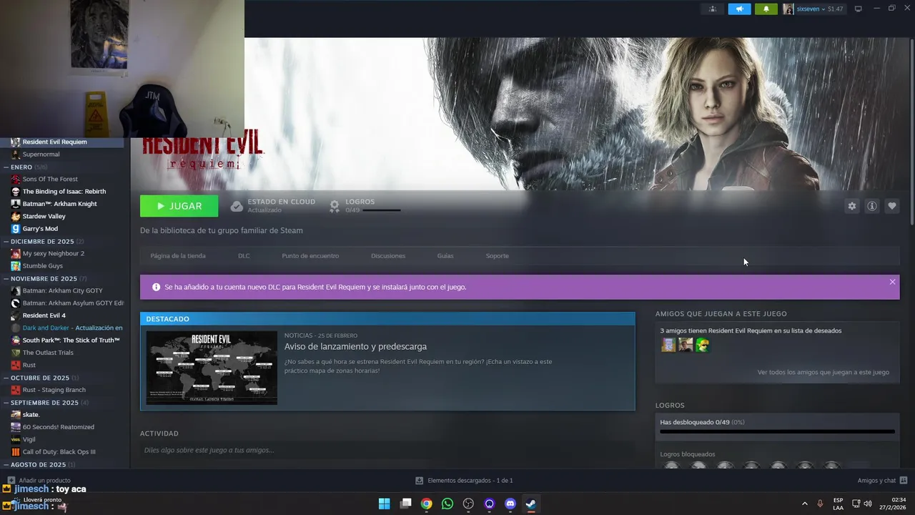Click the first friend avatar in wishlist
915x515 pixels.
[x=668, y=345]
